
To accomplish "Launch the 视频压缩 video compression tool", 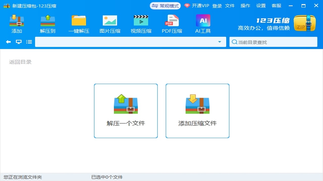I will 141,24.
